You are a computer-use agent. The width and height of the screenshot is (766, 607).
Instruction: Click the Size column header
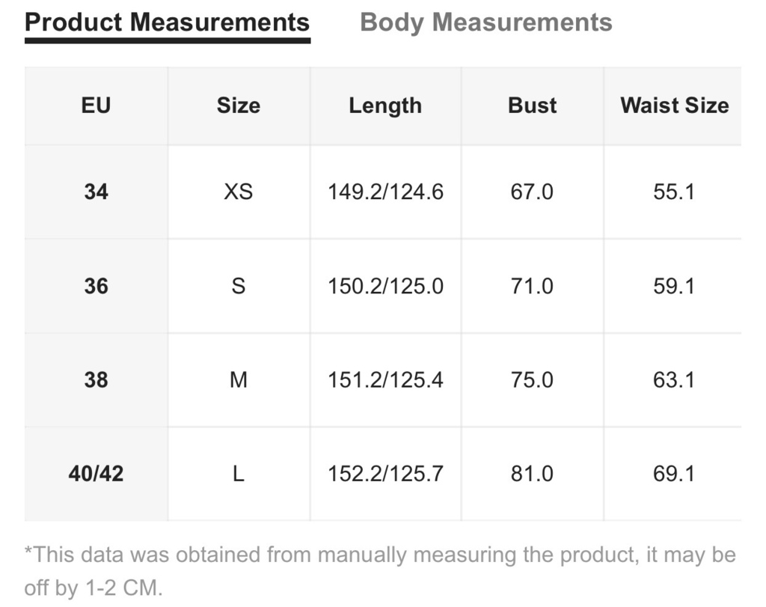[239, 106]
